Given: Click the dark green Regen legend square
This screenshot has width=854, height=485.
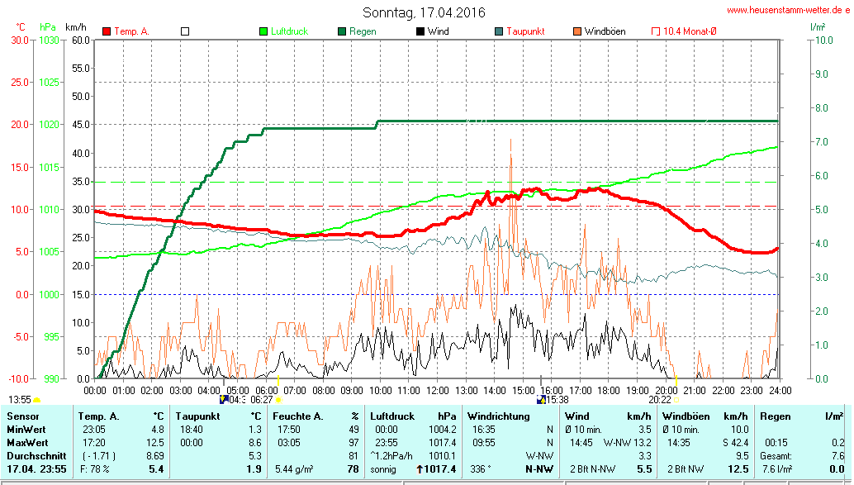Looking at the screenshot, I should click(342, 31).
